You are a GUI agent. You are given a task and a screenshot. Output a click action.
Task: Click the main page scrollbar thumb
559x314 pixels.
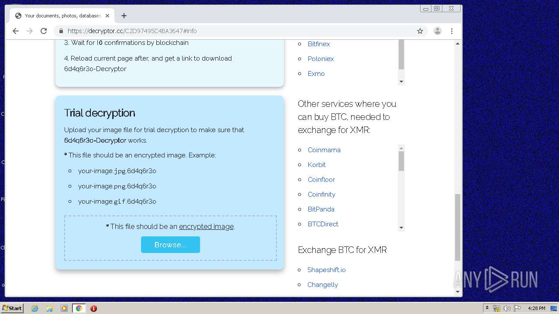pos(458,227)
